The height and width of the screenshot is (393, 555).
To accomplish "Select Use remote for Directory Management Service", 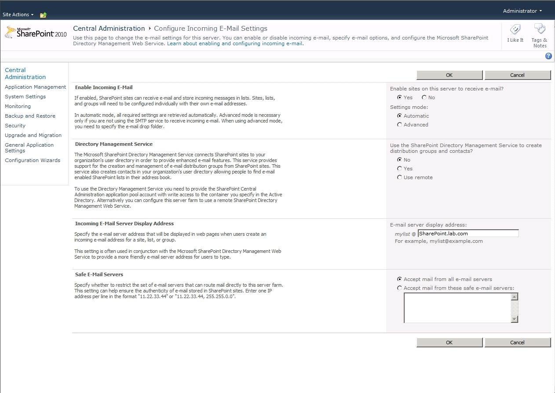I will 399,177.
